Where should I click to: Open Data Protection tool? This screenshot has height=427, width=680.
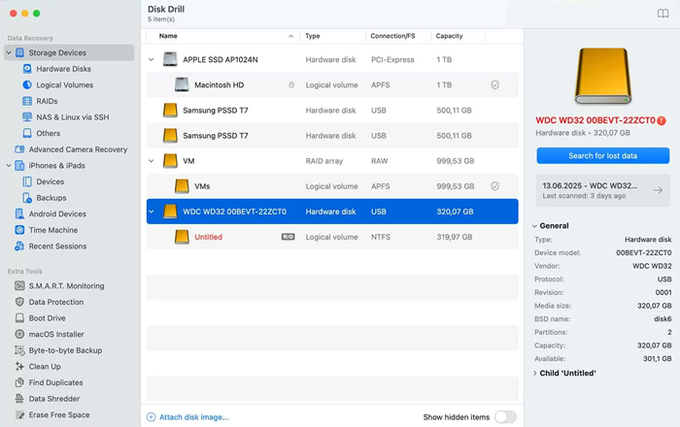click(x=56, y=302)
